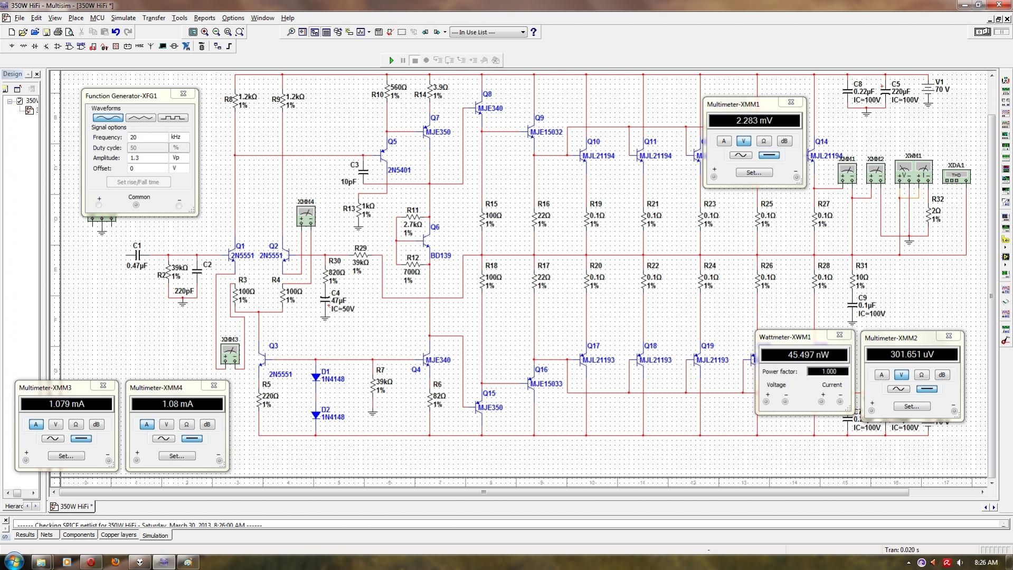Select square waveform in Function Generator

point(173,118)
